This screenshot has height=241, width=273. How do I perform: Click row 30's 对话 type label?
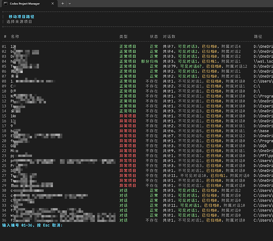124,190
